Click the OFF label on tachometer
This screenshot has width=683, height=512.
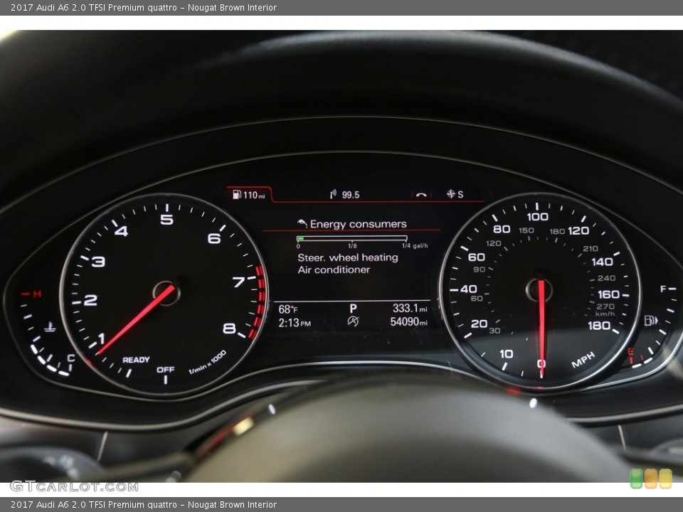tap(166, 370)
